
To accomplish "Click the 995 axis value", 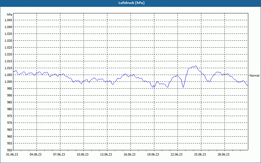I will (10, 88).
